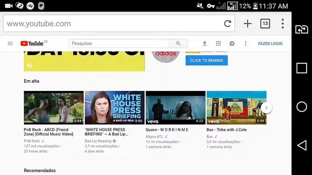Viewport: 312px width, 175px height.
Task: Open the PnB Rock channel link
Action: (x=32, y=141)
